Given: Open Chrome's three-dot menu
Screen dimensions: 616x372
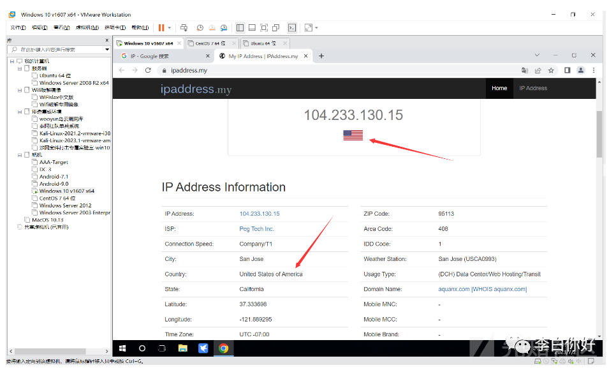Looking at the screenshot, I should [x=594, y=70].
